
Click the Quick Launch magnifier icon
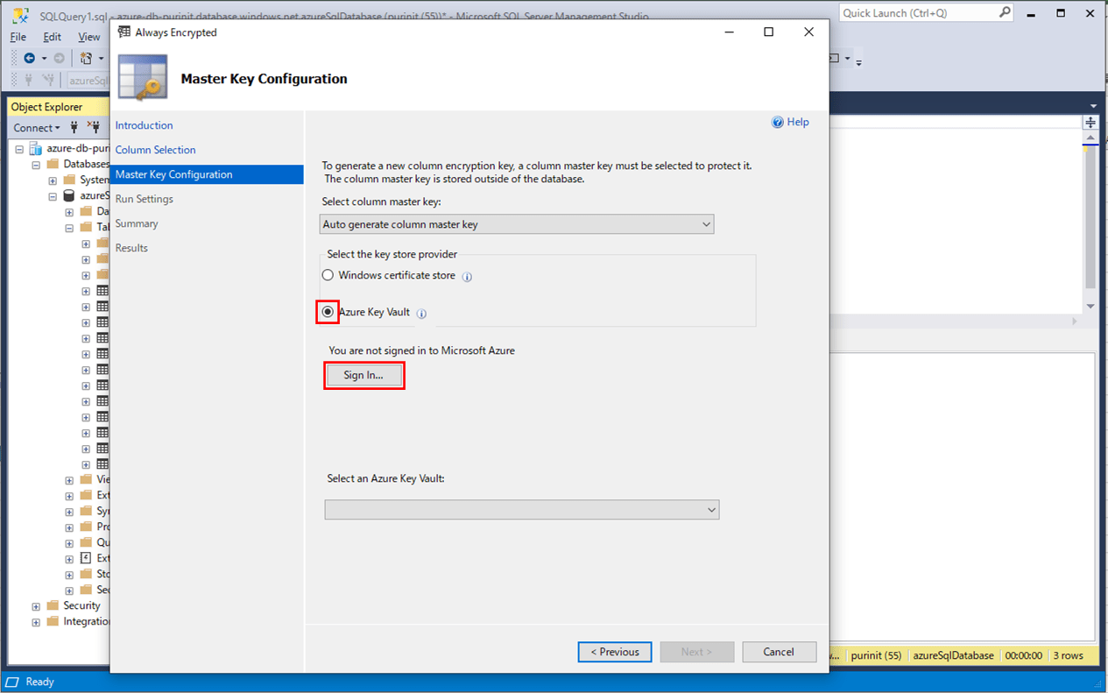[1005, 13]
